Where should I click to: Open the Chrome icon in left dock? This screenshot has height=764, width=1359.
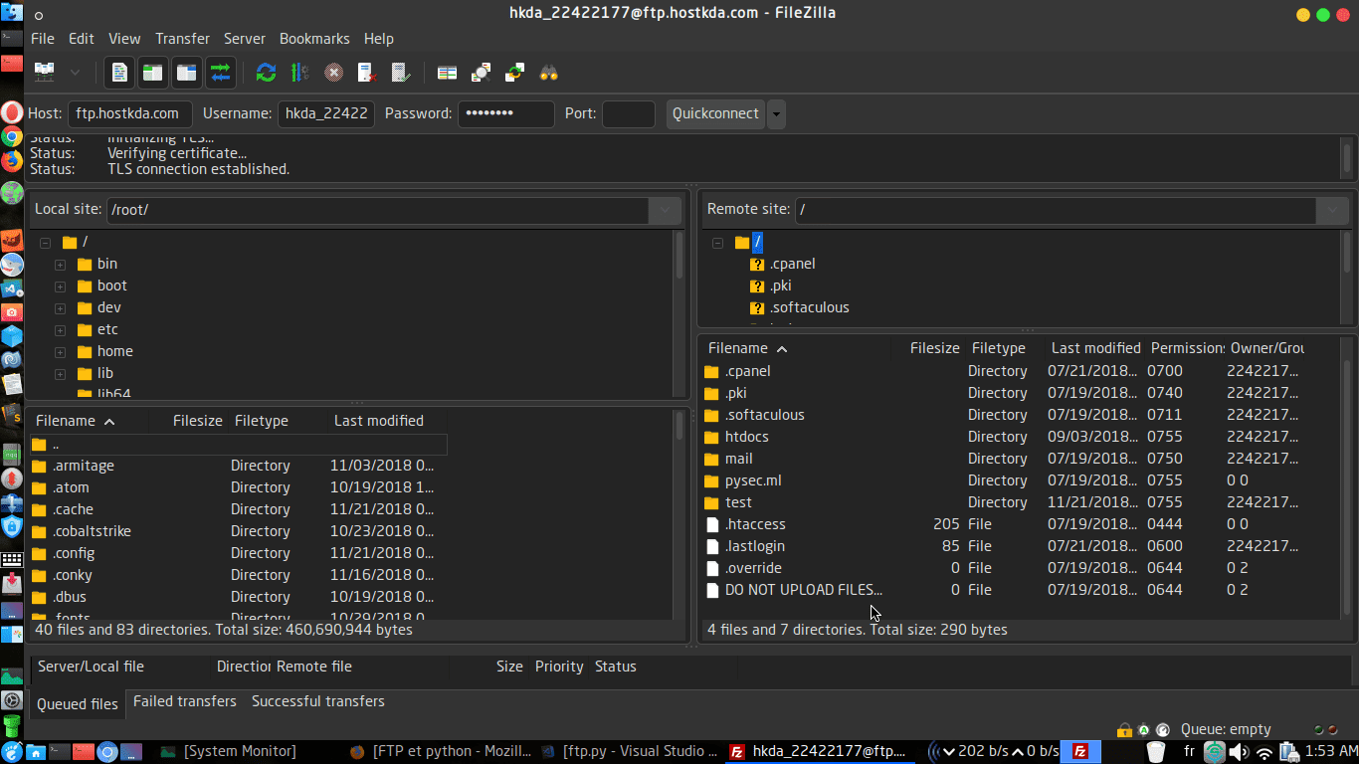12,137
